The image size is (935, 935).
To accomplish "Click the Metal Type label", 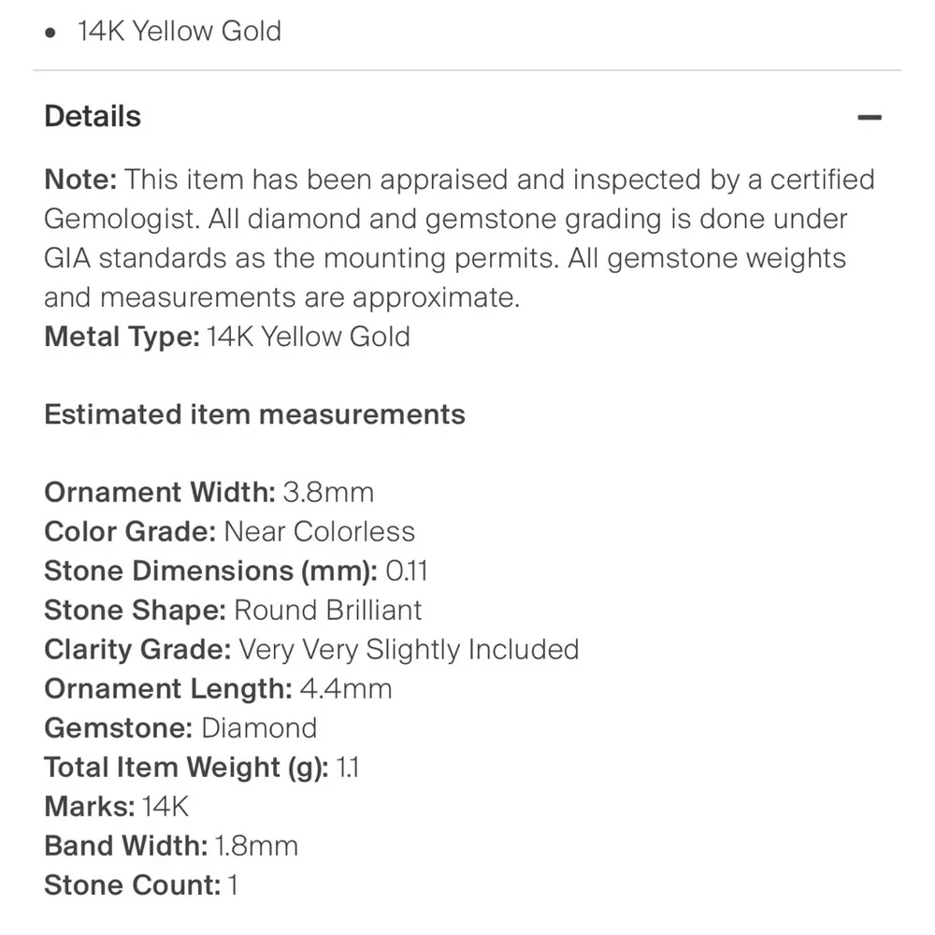I will [122, 337].
